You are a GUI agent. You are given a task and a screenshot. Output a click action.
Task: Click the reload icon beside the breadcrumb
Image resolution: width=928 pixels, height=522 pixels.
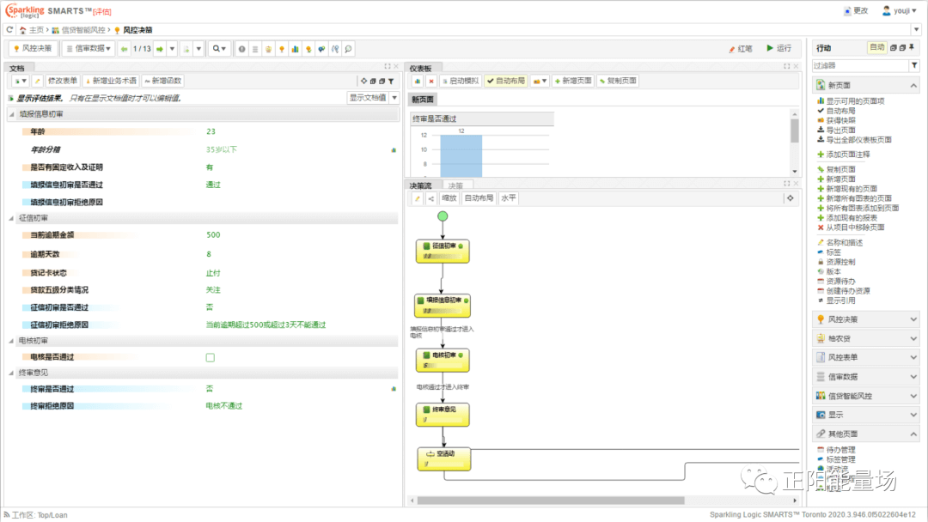coord(9,29)
